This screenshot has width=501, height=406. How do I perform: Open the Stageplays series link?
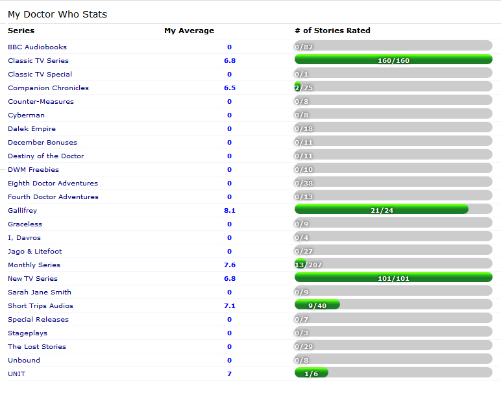[x=27, y=333]
